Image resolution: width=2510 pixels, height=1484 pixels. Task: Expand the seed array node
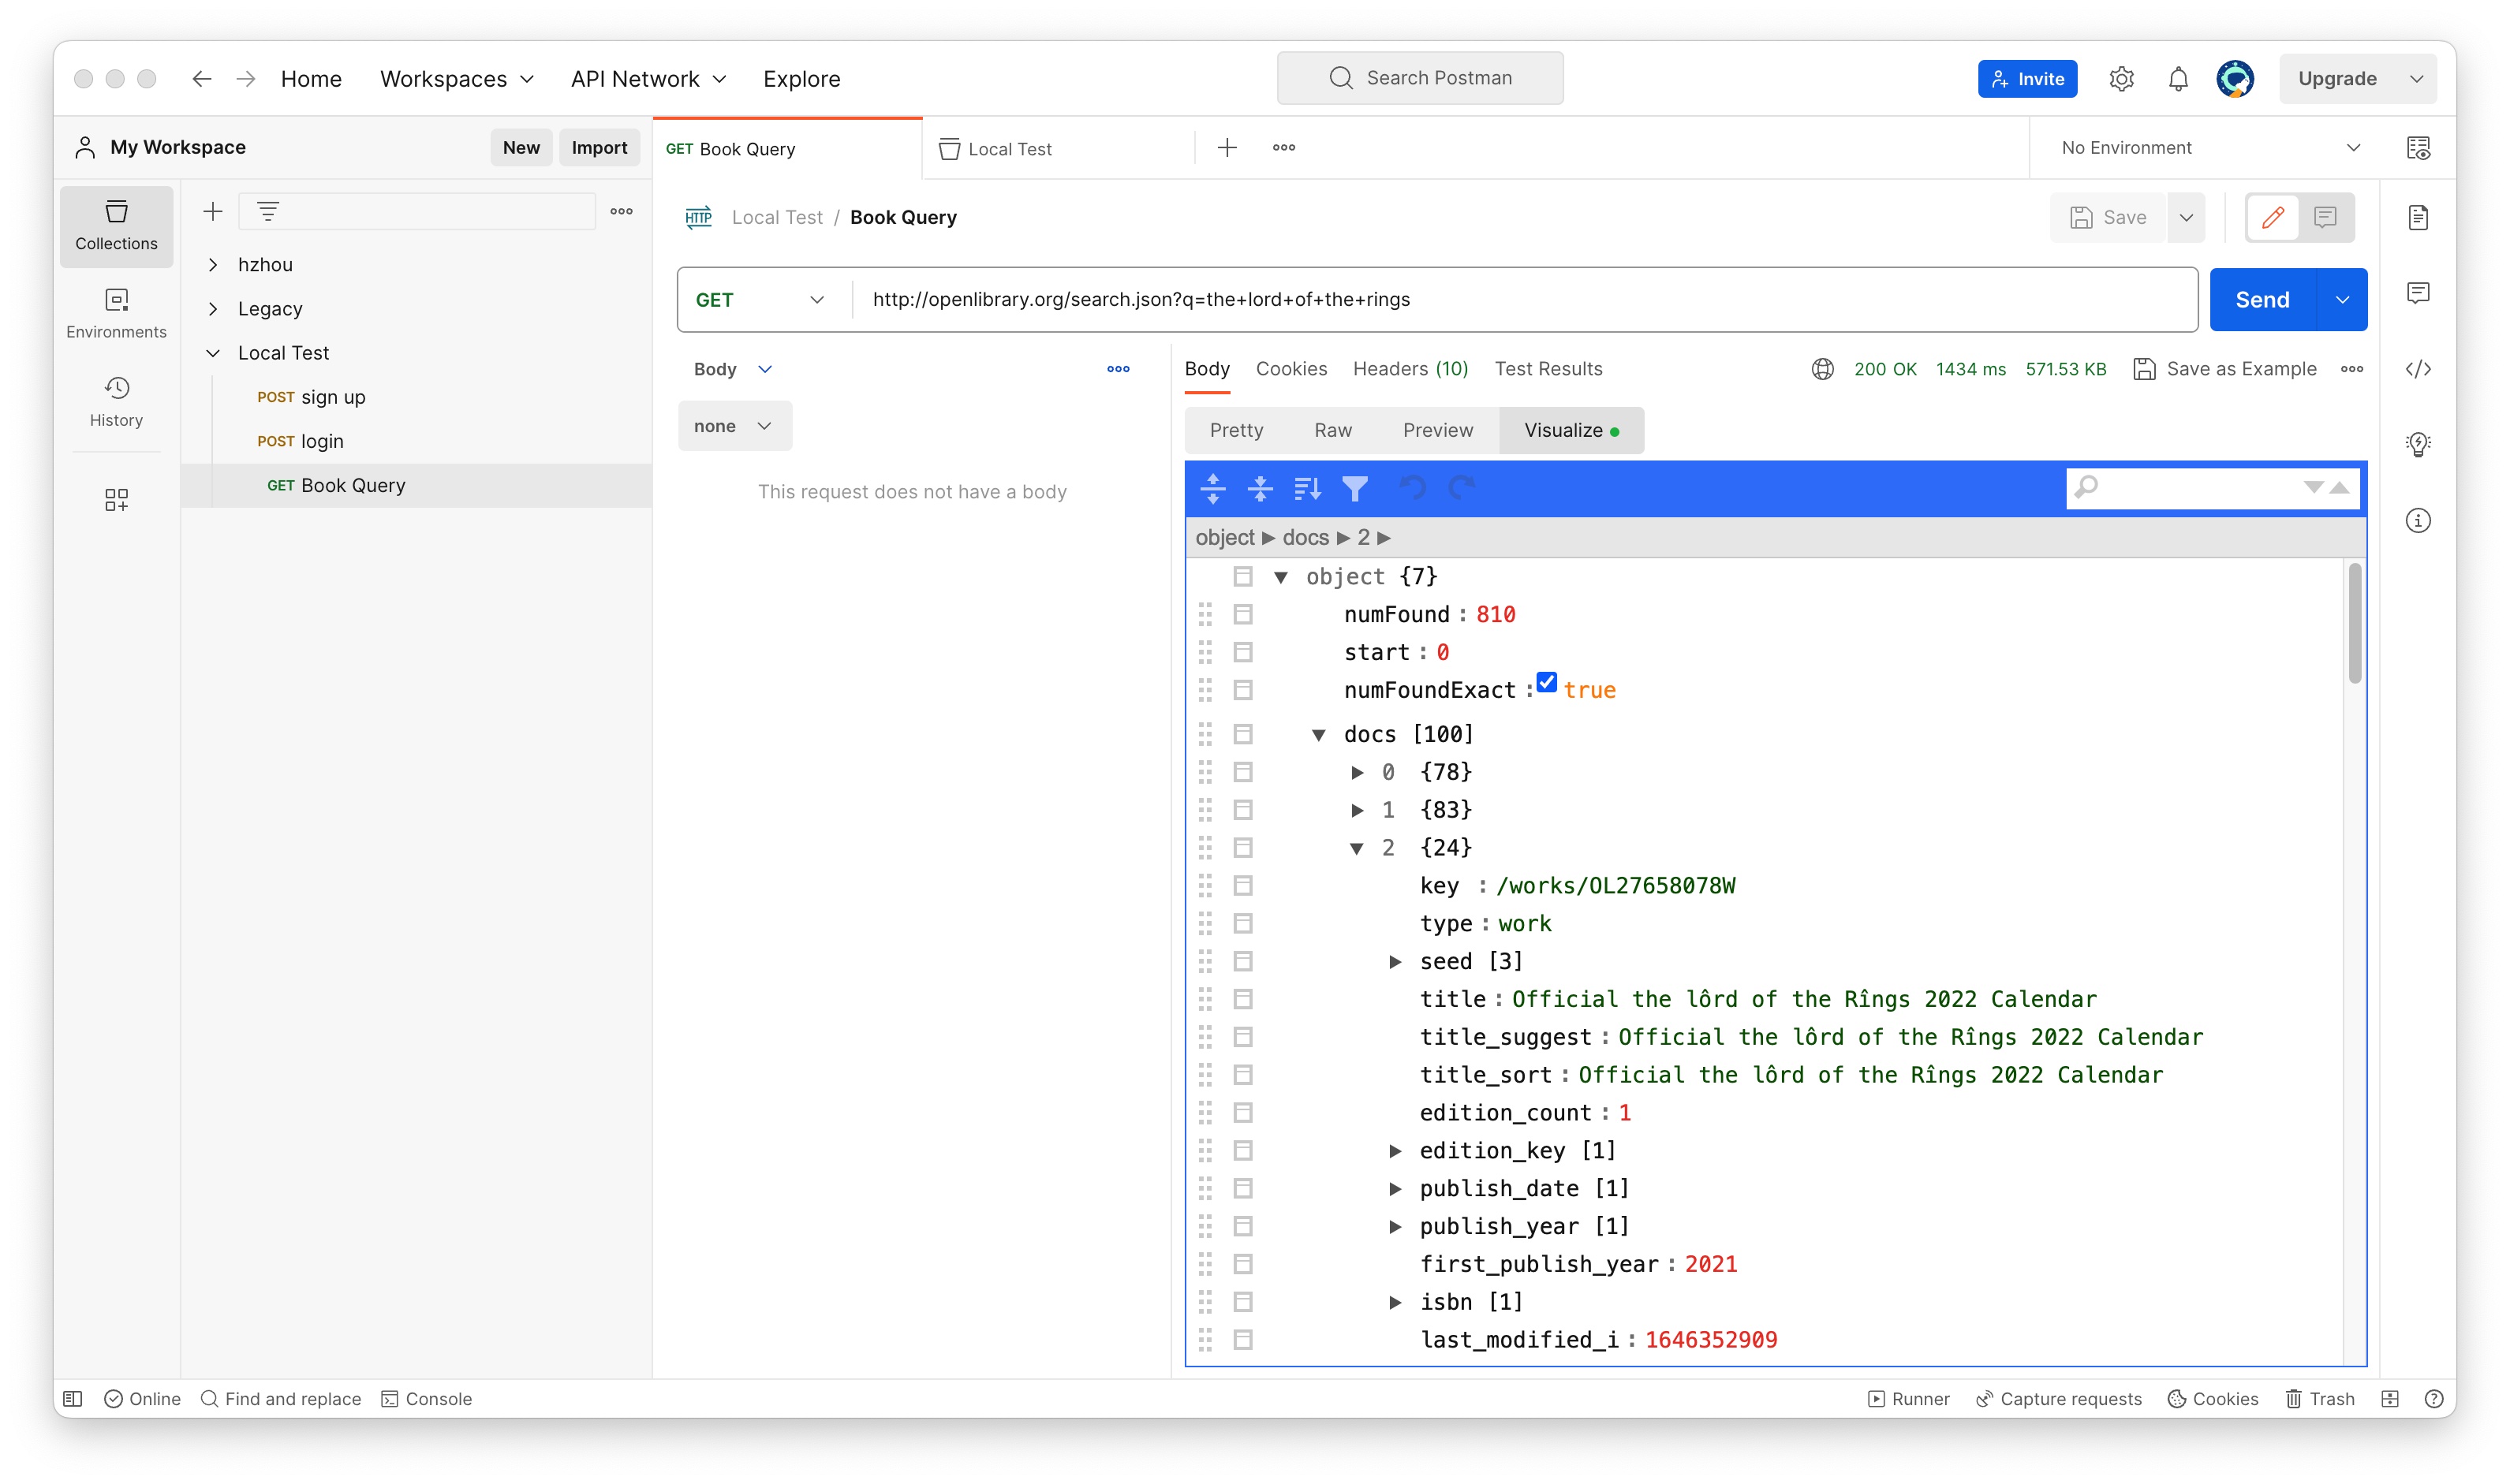click(1395, 962)
